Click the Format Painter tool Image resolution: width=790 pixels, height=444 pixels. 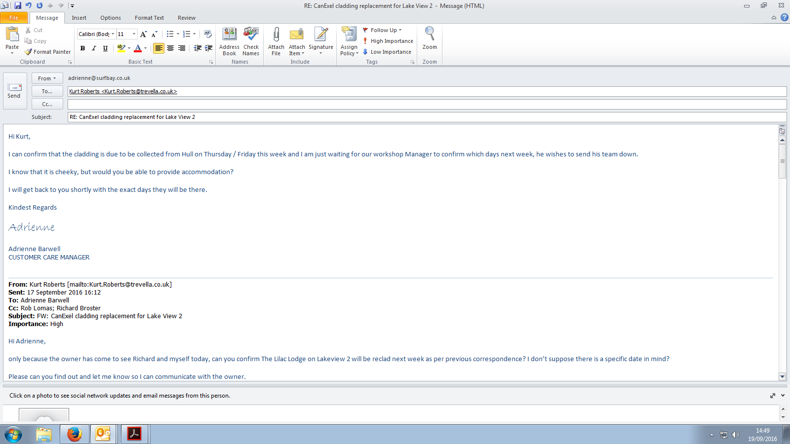(x=48, y=52)
